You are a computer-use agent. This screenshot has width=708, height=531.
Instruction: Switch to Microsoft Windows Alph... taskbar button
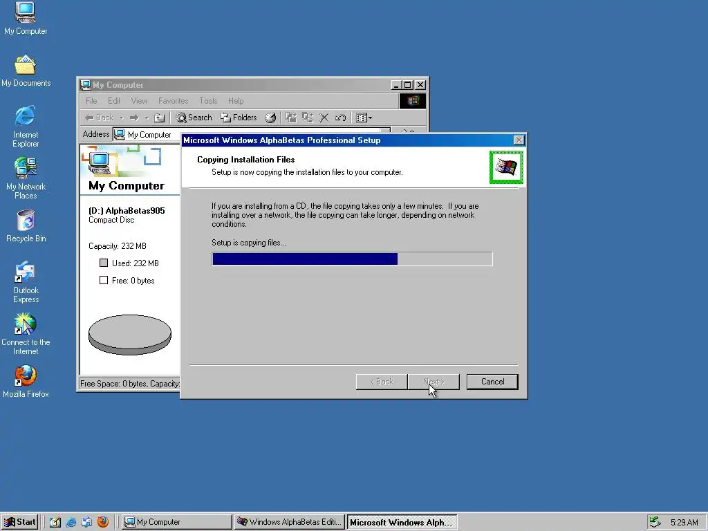(x=402, y=522)
